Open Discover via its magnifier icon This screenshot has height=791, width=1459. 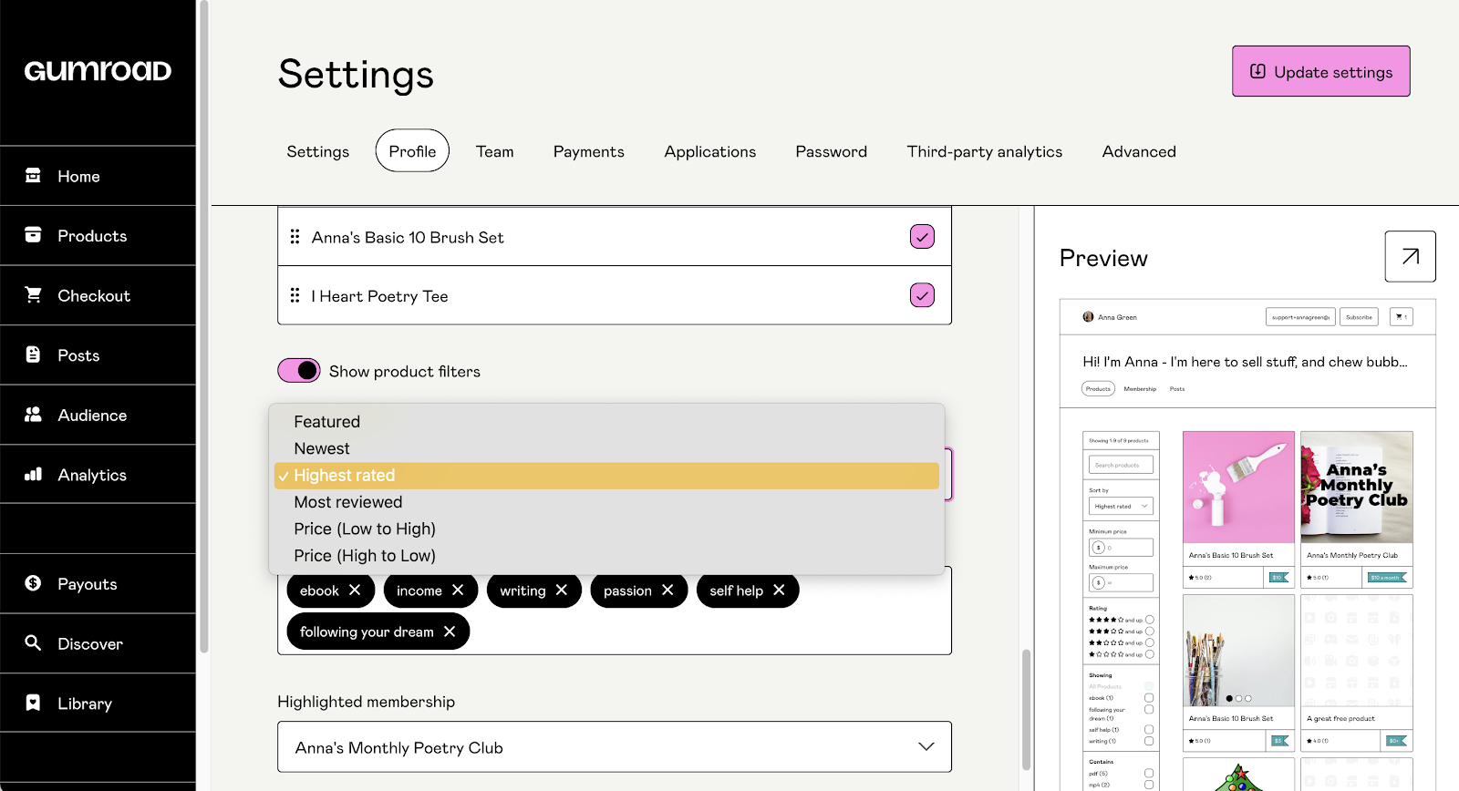coord(33,642)
